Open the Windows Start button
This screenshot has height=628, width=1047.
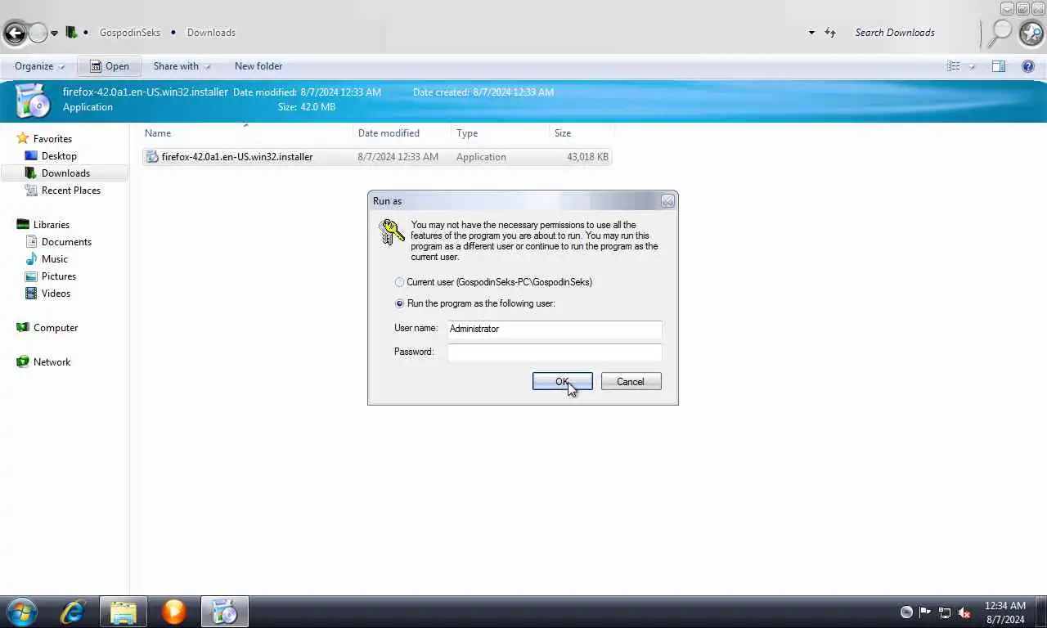click(21, 612)
